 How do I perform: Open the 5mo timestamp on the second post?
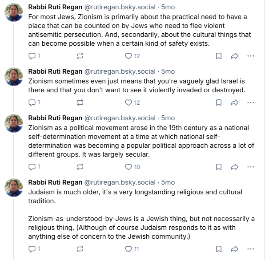click(168, 71)
